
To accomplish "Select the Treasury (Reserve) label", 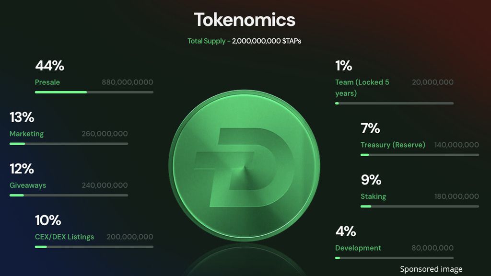I will (393, 145).
